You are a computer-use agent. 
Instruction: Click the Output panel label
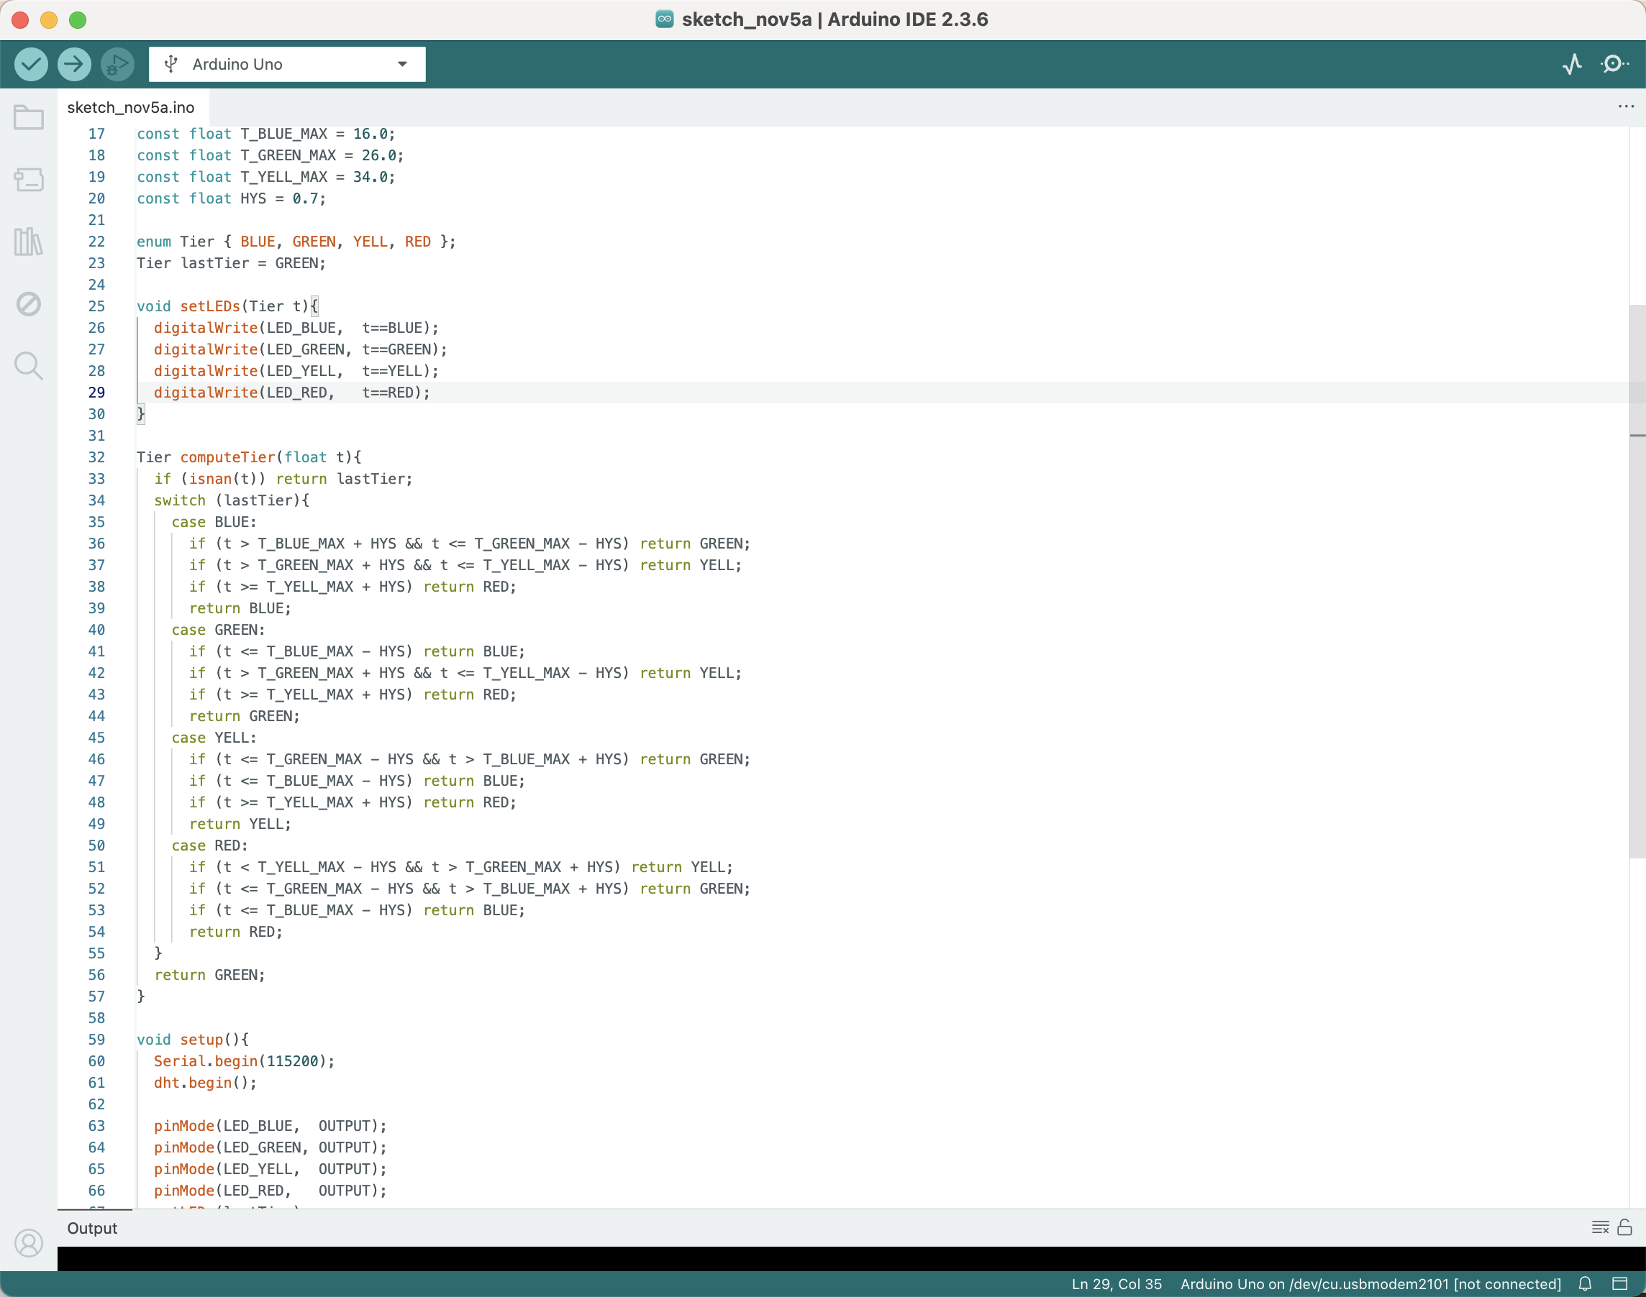pos(92,1229)
